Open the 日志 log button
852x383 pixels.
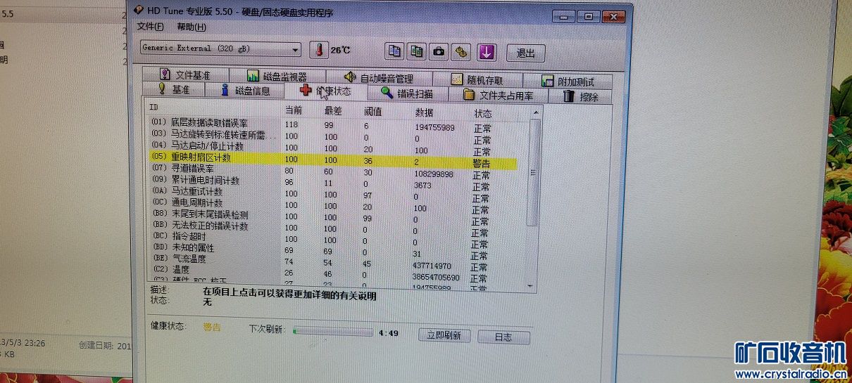pos(503,337)
